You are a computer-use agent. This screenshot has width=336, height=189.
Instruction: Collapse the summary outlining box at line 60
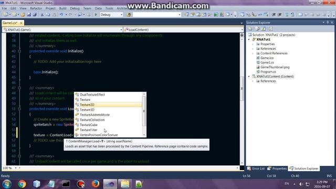(19, 156)
